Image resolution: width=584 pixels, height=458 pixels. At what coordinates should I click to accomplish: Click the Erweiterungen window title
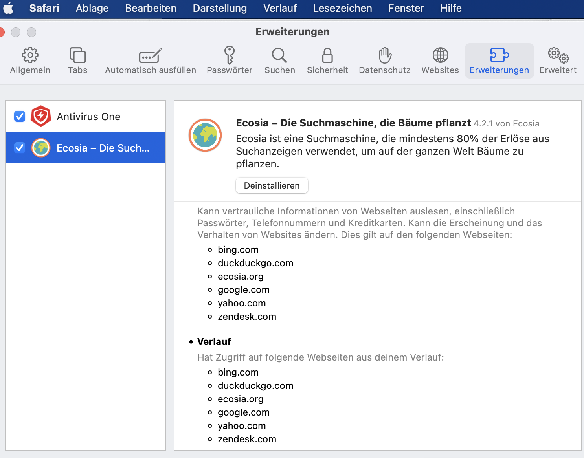(x=292, y=32)
